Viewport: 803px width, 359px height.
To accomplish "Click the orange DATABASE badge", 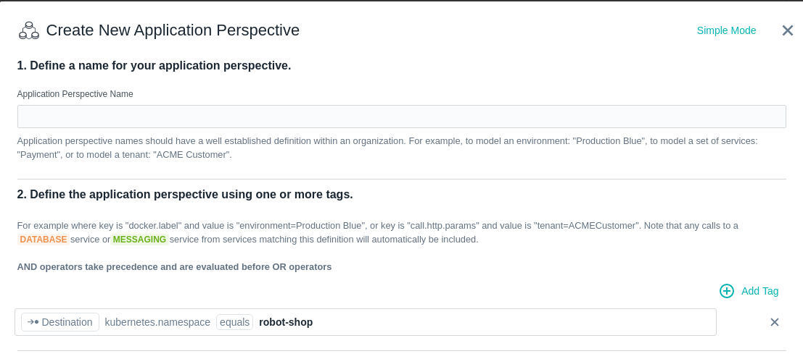I will [43, 240].
